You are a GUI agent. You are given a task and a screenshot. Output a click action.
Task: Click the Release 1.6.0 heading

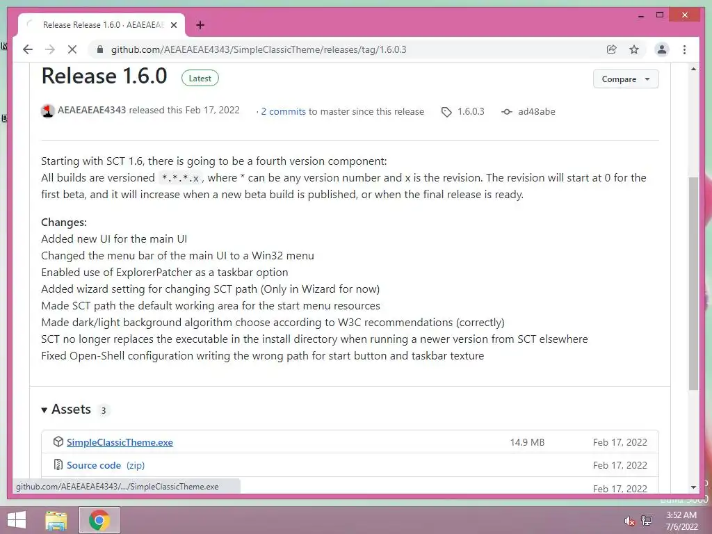(x=104, y=76)
